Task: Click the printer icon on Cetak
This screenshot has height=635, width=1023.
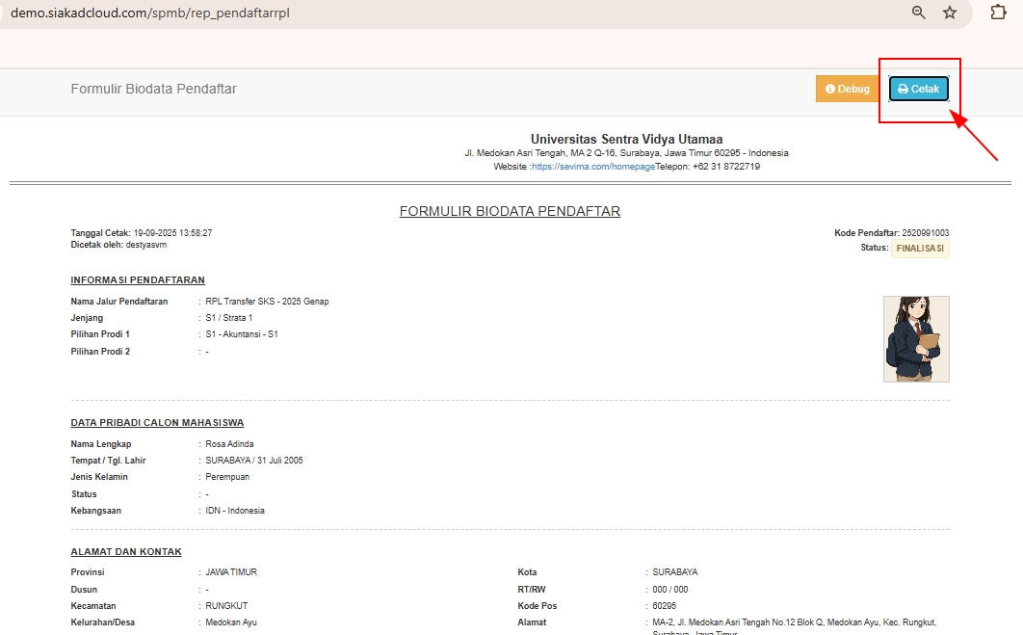Action: [x=903, y=89]
